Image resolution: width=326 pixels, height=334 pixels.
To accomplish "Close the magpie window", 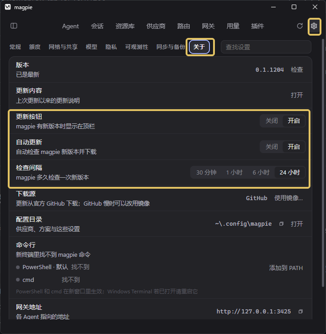I will point(315,7).
